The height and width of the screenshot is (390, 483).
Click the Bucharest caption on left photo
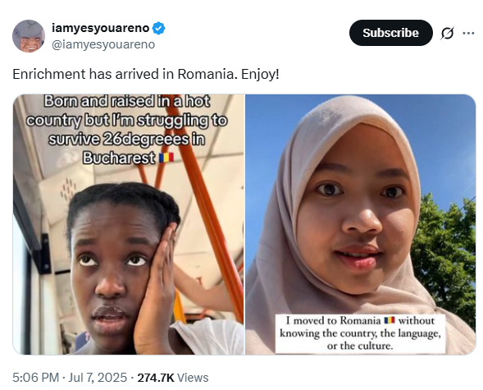click(x=119, y=158)
